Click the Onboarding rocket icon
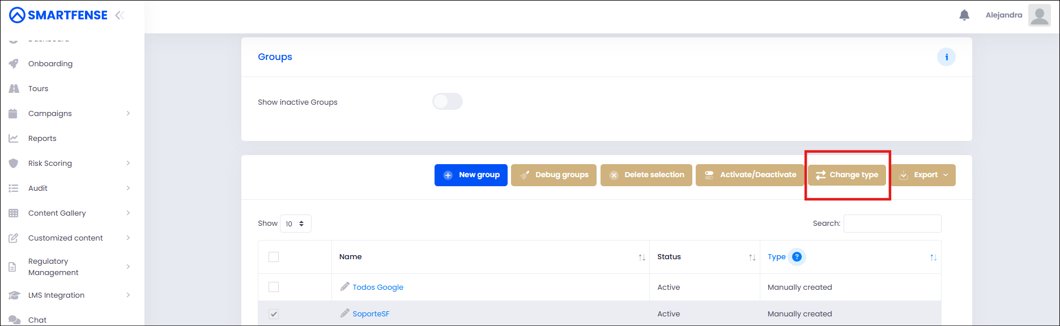Viewport: 1060px width, 326px height. point(14,63)
